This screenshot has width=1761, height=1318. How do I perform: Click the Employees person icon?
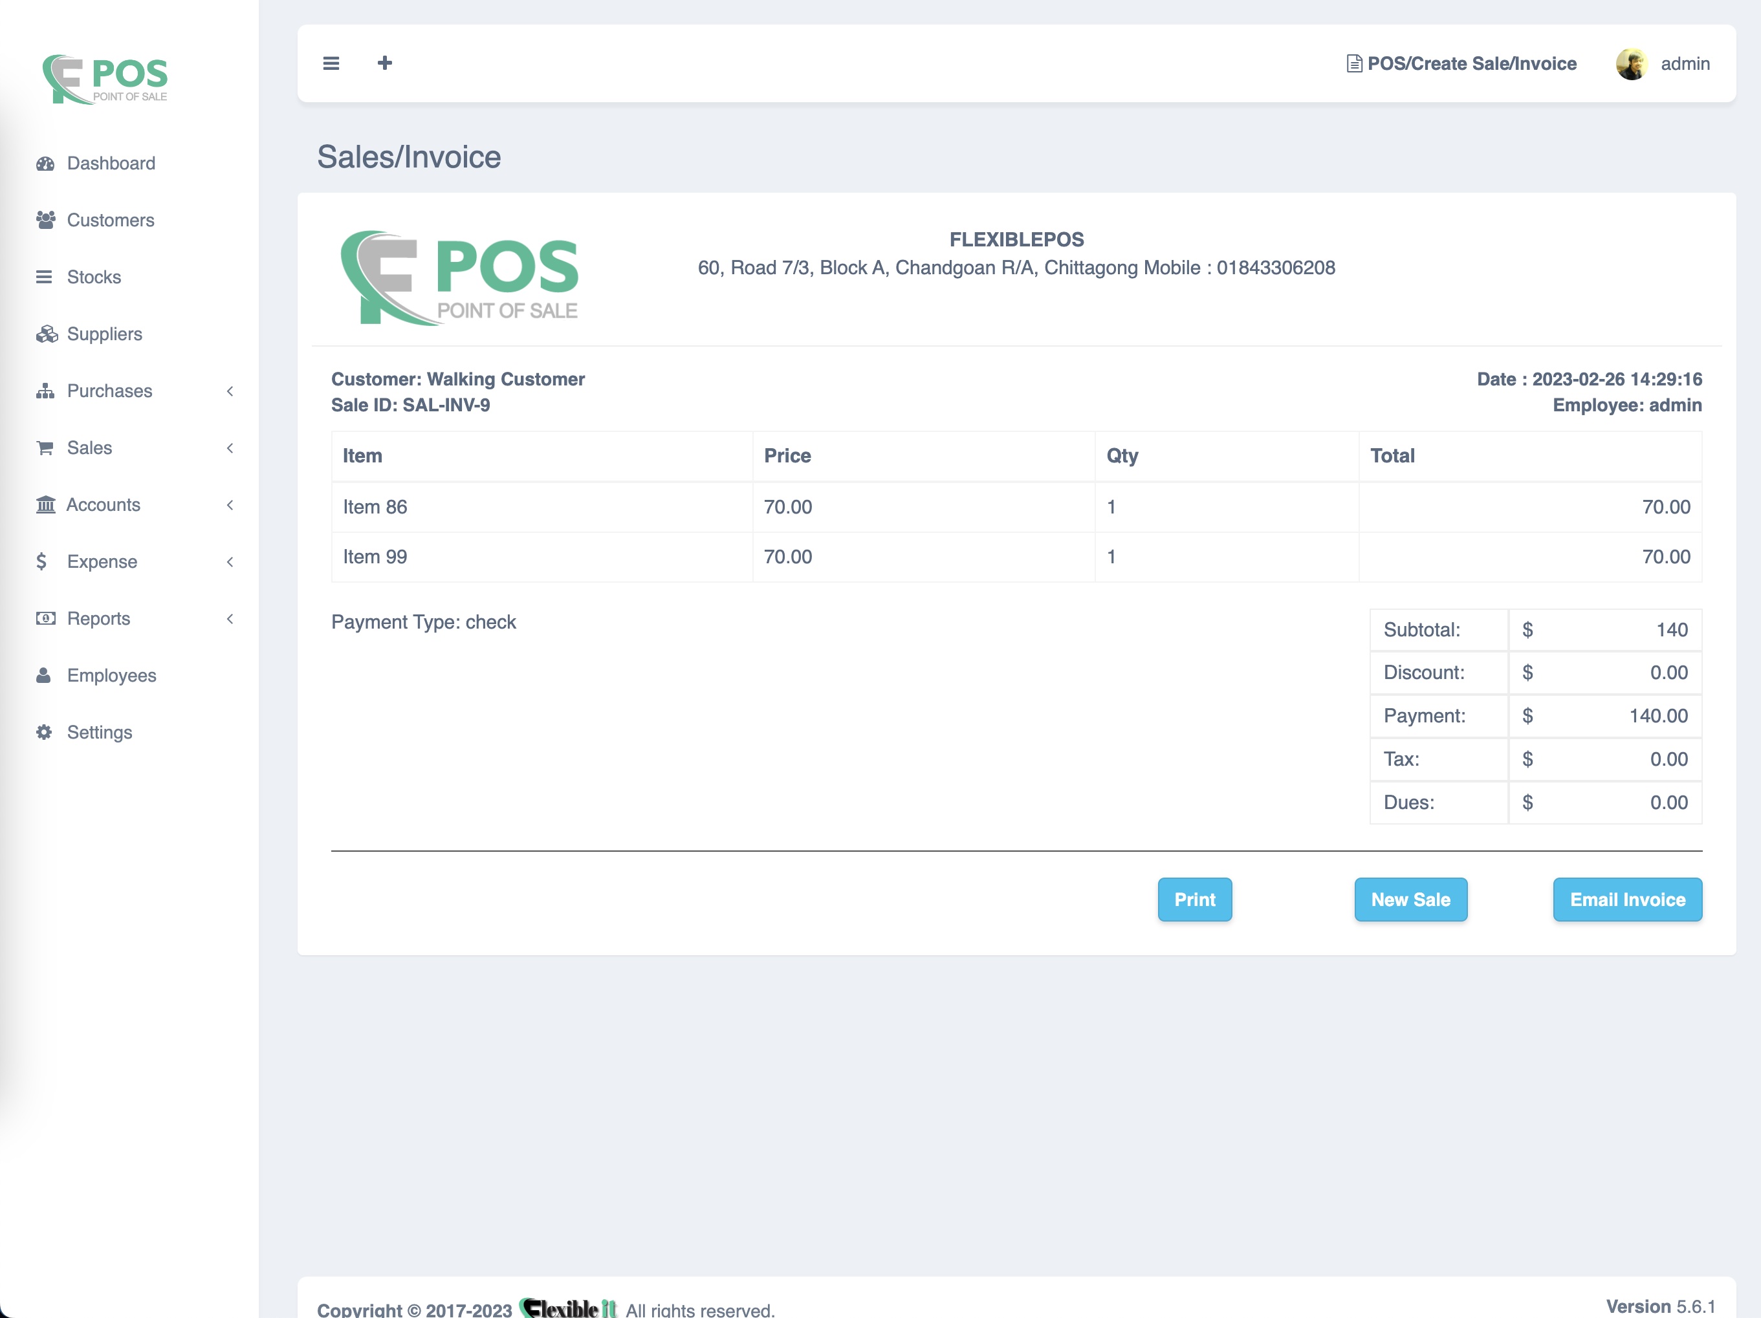(x=44, y=676)
